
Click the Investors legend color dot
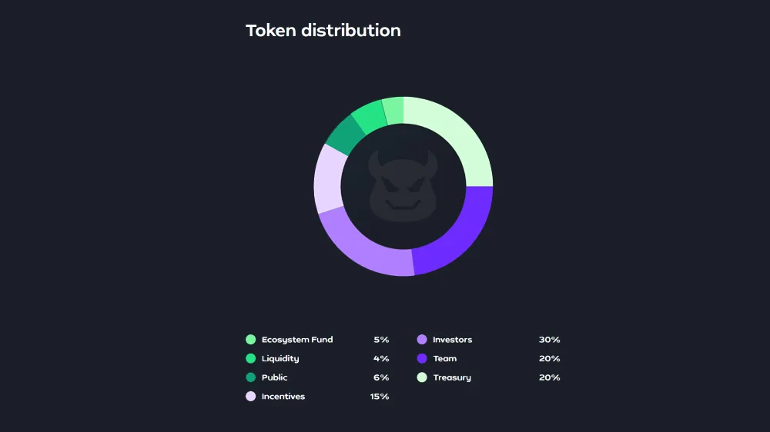coord(422,340)
